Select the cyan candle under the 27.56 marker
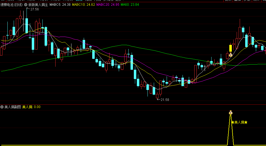This screenshot has height=146, width=266. (x=27, y=26)
